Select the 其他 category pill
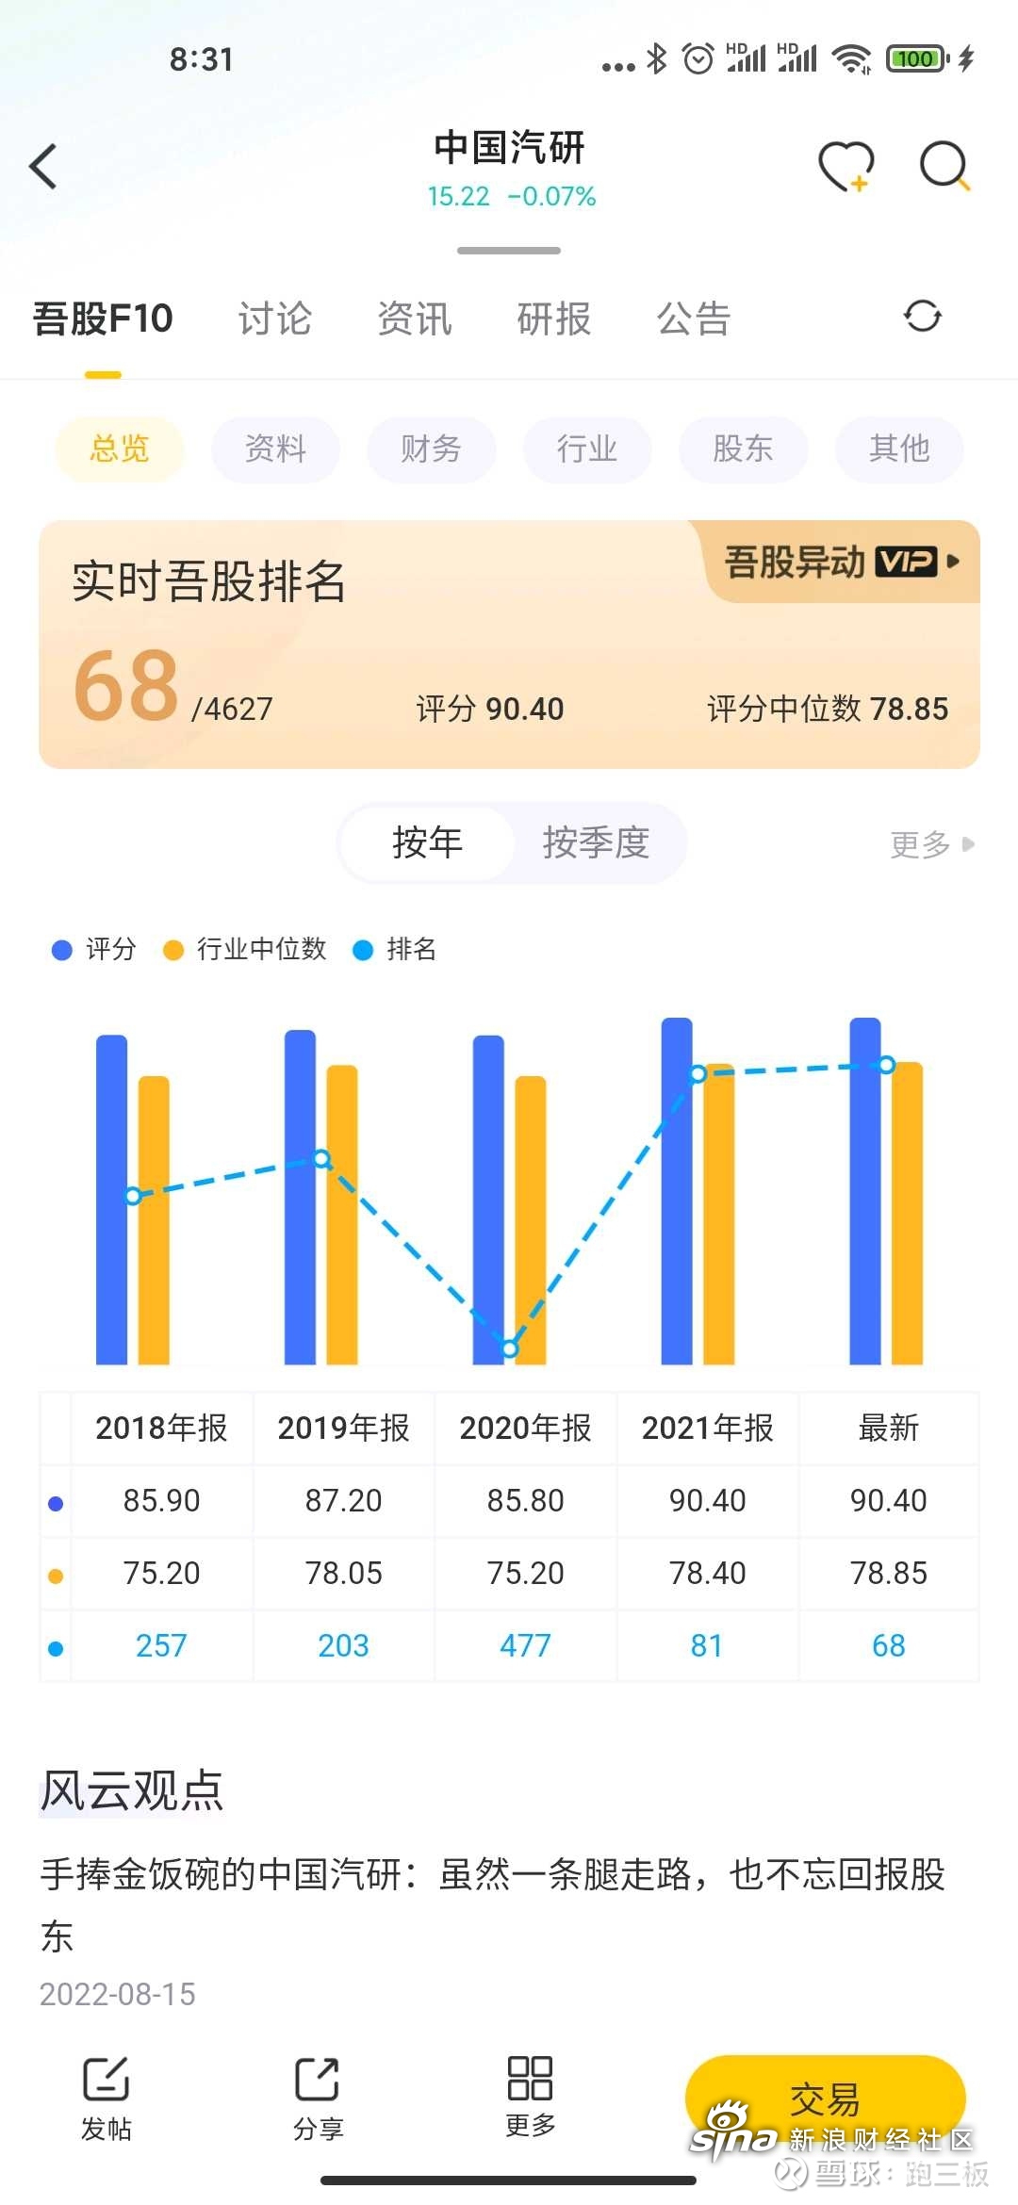This screenshot has width=1018, height=2205. [x=899, y=449]
